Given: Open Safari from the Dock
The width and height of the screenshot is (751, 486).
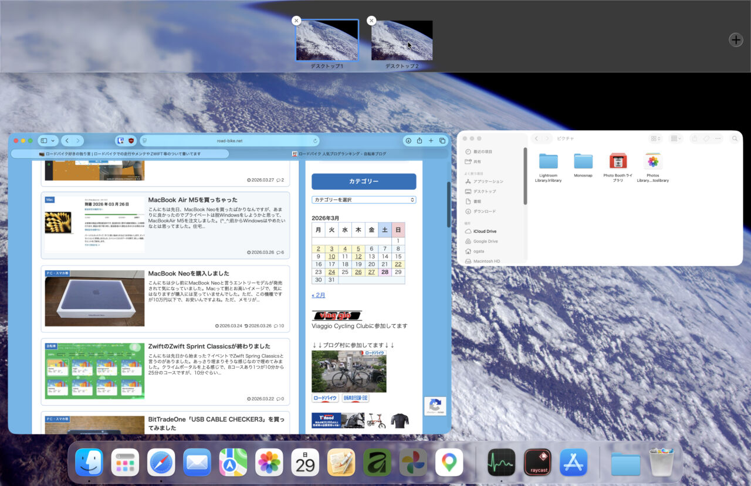Looking at the screenshot, I should pos(161,463).
